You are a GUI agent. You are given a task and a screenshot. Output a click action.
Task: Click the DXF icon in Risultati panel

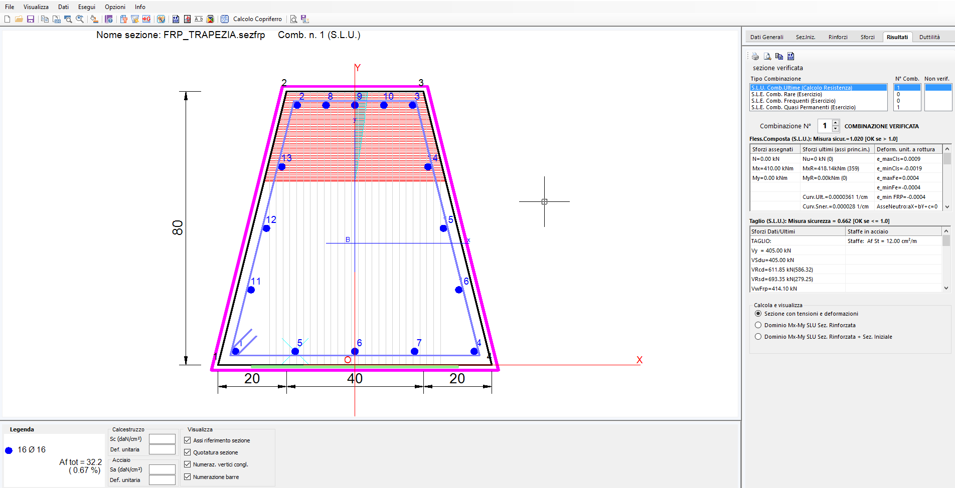click(x=791, y=56)
